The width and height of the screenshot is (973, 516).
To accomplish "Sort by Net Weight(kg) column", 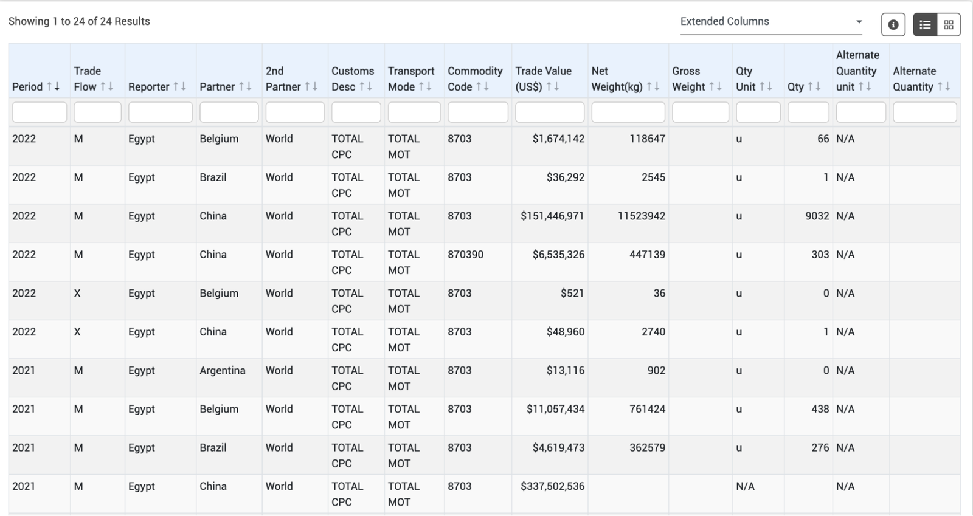I will tap(653, 87).
